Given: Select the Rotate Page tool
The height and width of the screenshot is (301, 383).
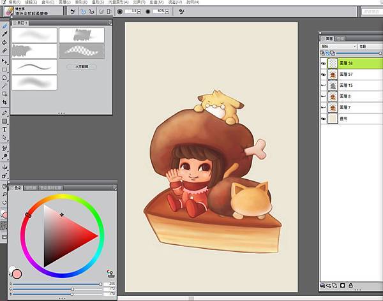Looking at the screenshot, I should point(4,203).
